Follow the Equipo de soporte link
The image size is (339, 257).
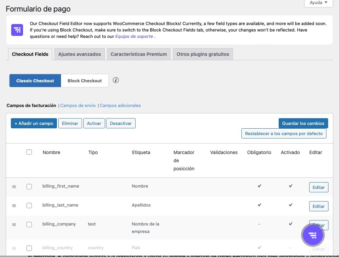pos(134,37)
